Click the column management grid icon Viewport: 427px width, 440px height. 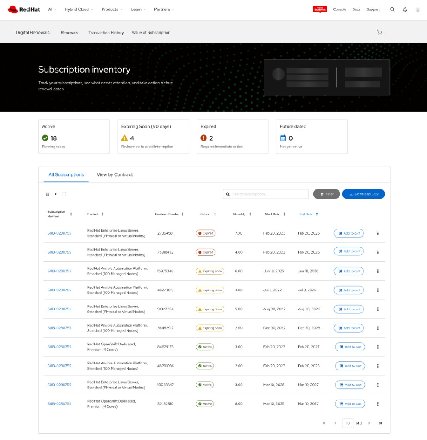(x=48, y=194)
